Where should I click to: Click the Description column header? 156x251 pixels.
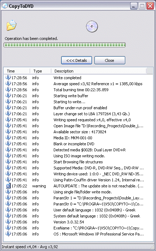(99, 71)
